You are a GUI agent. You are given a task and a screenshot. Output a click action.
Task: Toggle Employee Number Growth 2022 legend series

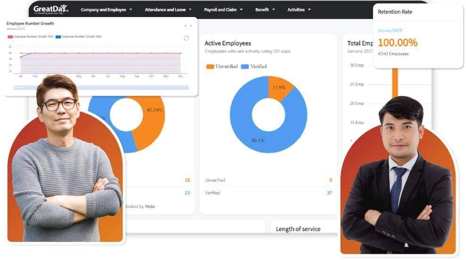click(x=79, y=37)
